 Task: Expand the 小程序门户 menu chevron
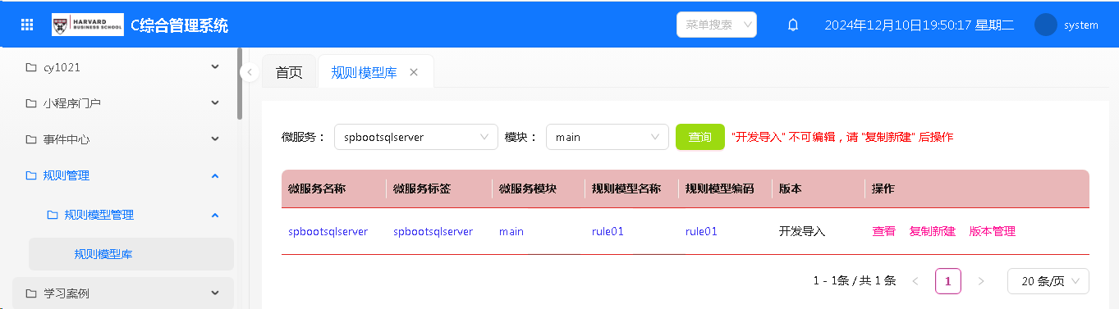(x=215, y=103)
